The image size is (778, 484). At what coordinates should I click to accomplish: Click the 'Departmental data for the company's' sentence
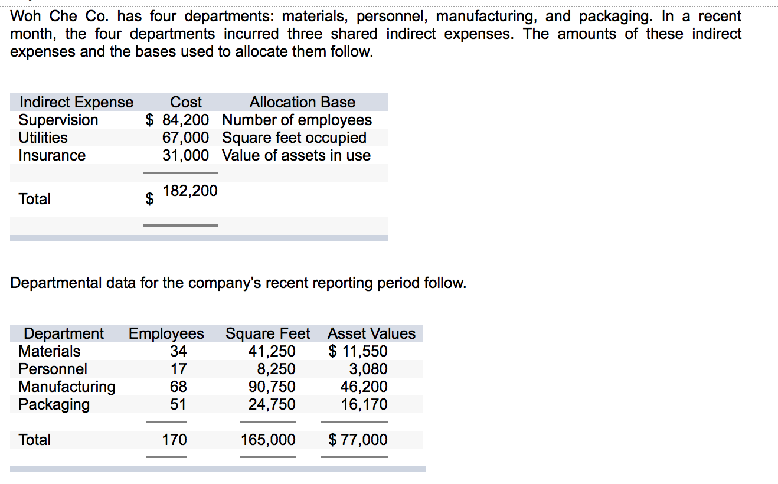pyautogui.click(x=238, y=283)
